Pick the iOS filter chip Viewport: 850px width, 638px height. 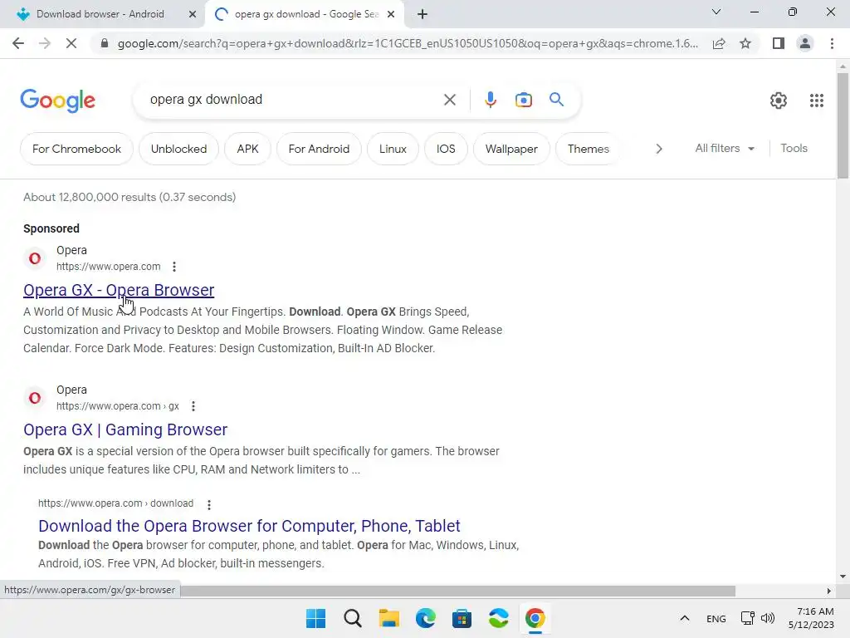[446, 149]
